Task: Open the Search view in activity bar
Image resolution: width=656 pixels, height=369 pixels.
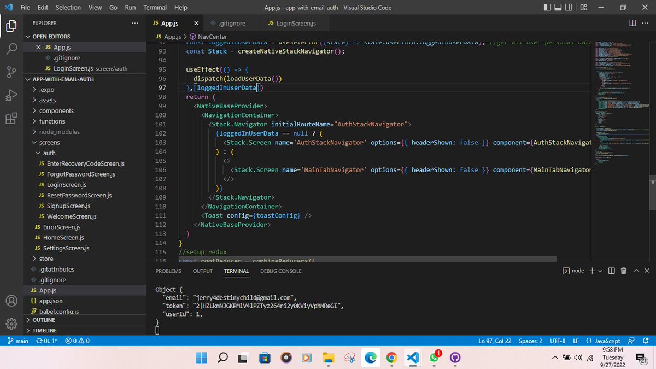Action: tap(12, 49)
